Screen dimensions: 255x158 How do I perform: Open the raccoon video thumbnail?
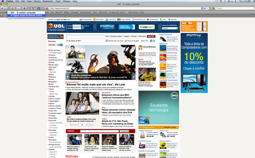coord(109,140)
